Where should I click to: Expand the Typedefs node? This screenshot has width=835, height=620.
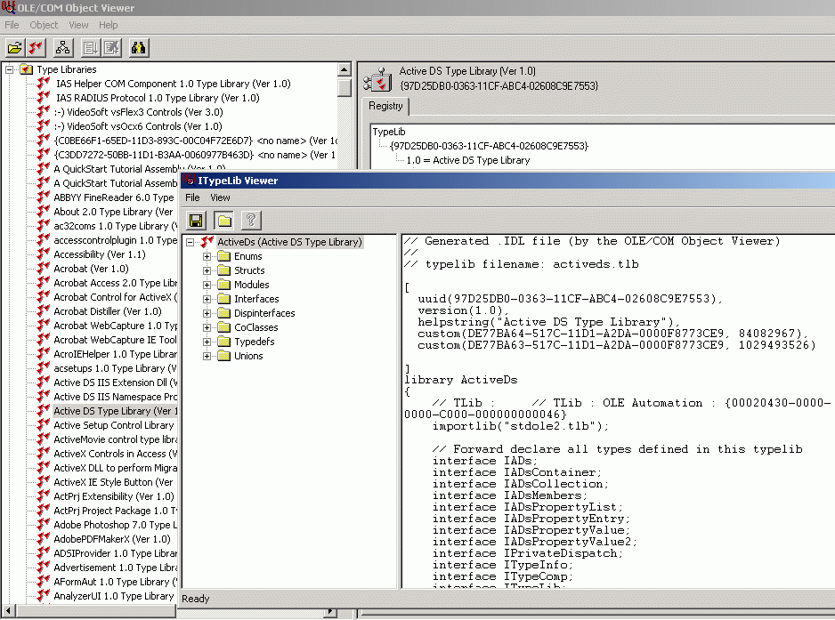click(x=207, y=342)
